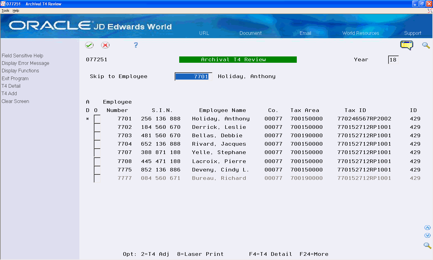
Task: Click employee name Lacroix, Pierre
Action: coord(219,162)
